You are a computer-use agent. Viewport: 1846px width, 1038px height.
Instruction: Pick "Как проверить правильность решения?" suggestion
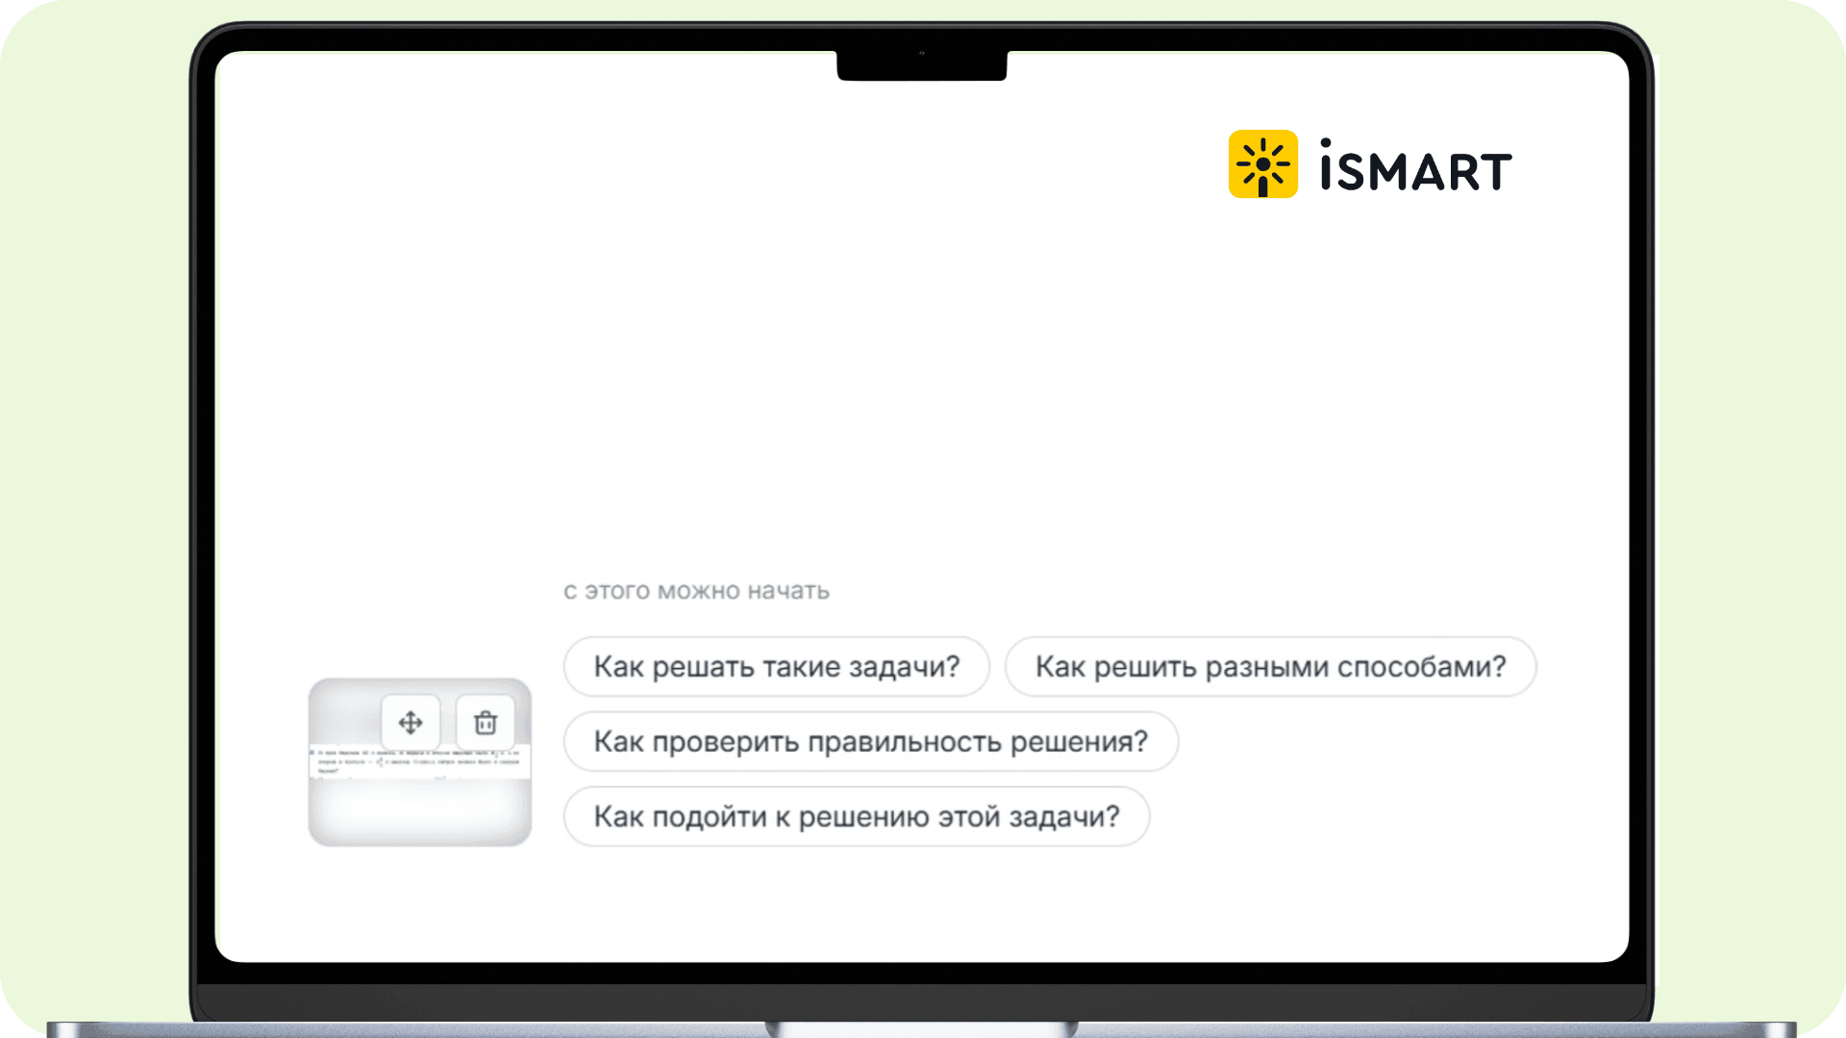point(870,741)
